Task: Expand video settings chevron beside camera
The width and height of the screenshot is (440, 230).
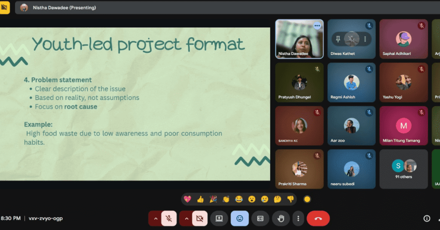Action: [186, 218]
